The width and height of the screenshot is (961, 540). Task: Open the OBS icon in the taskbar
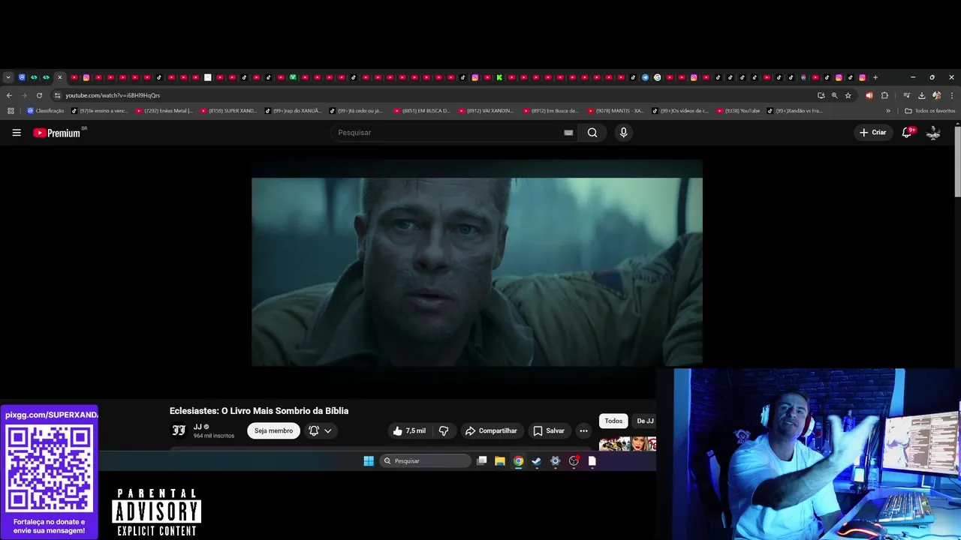tap(574, 460)
